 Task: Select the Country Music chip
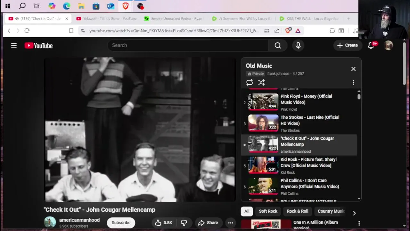tap(331, 211)
